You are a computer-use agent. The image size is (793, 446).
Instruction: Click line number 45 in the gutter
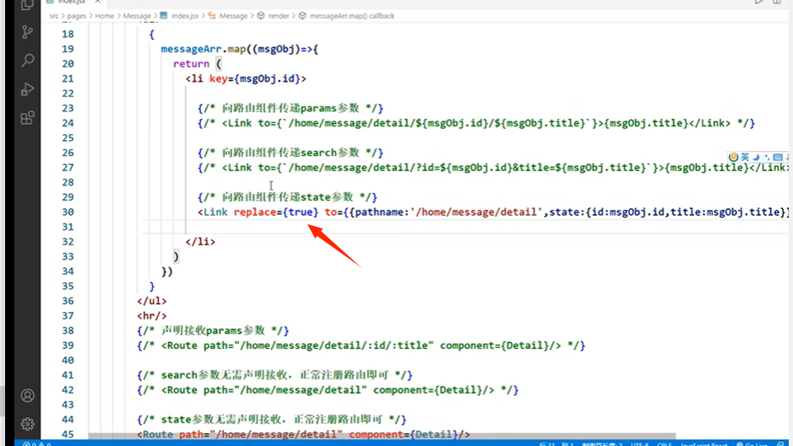68,434
